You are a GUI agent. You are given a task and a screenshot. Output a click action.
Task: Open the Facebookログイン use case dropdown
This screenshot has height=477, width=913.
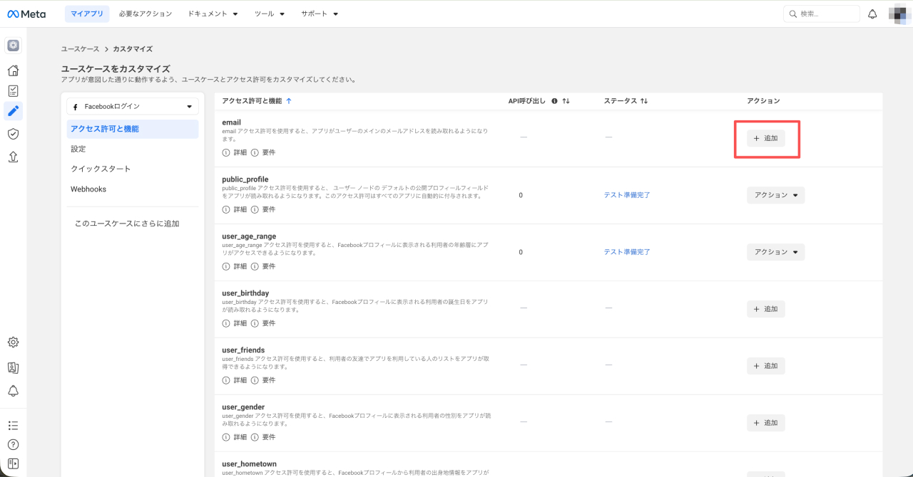133,107
